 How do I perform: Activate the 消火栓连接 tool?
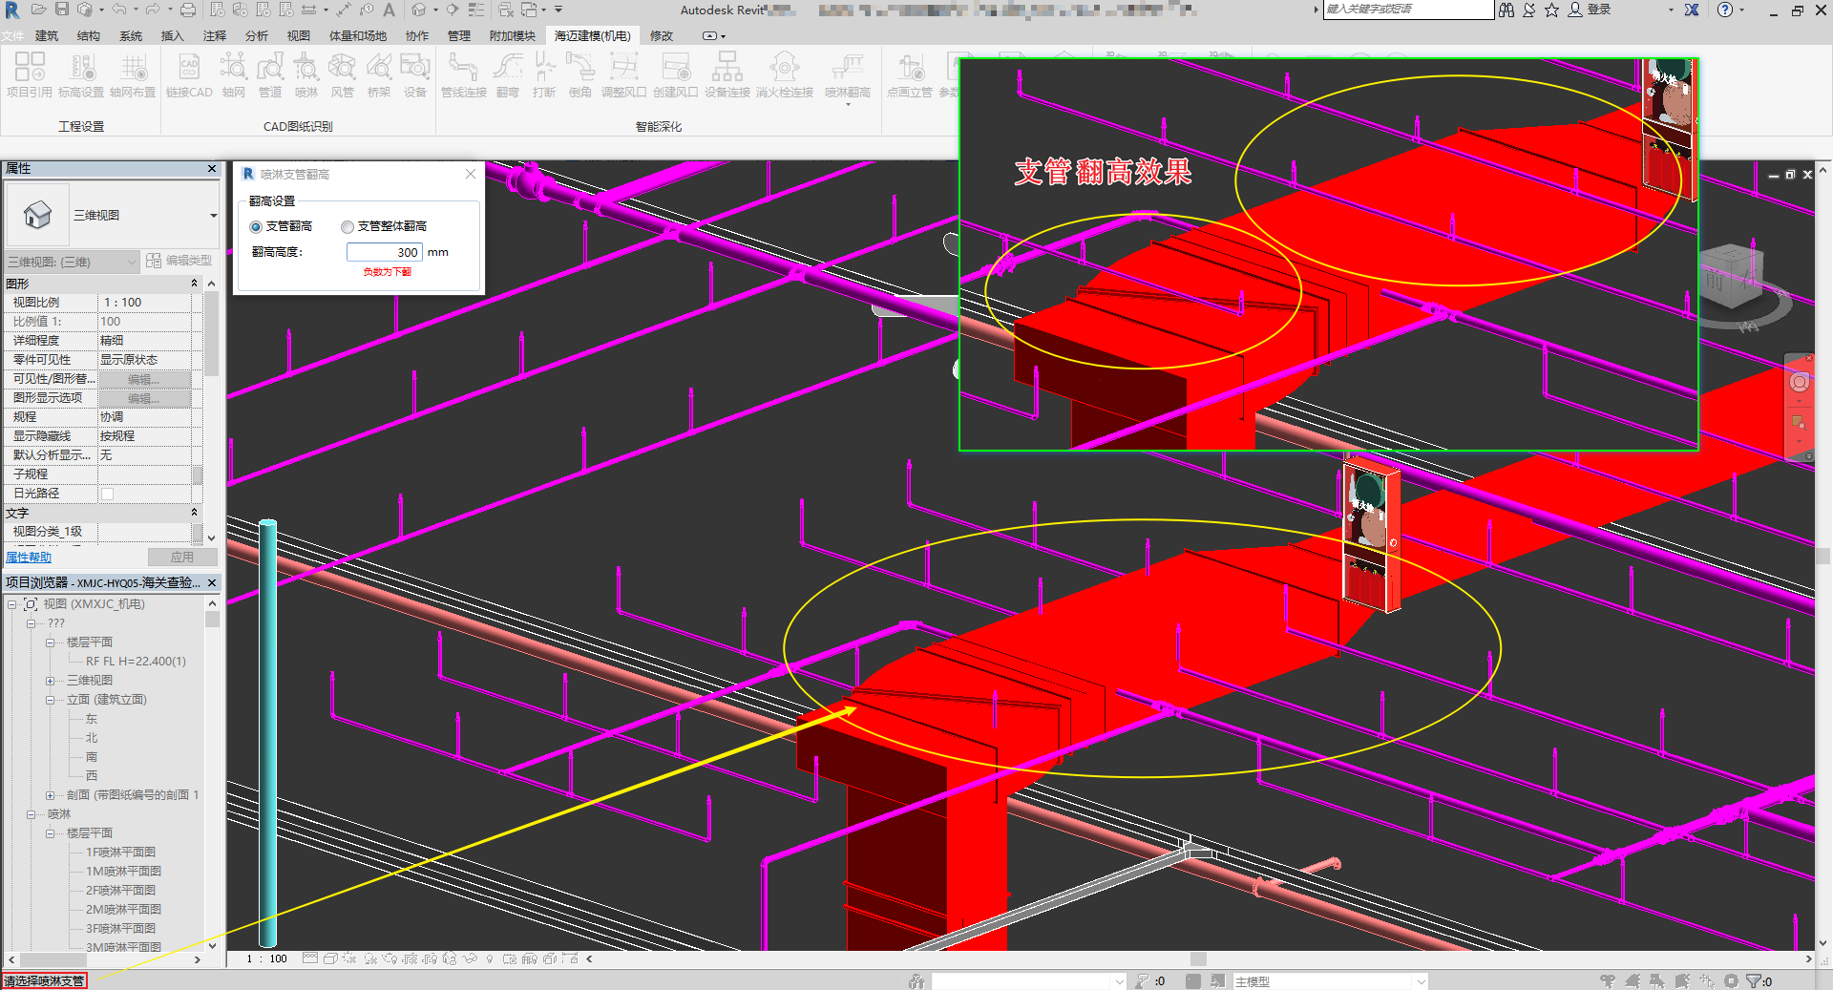click(x=785, y=74)
